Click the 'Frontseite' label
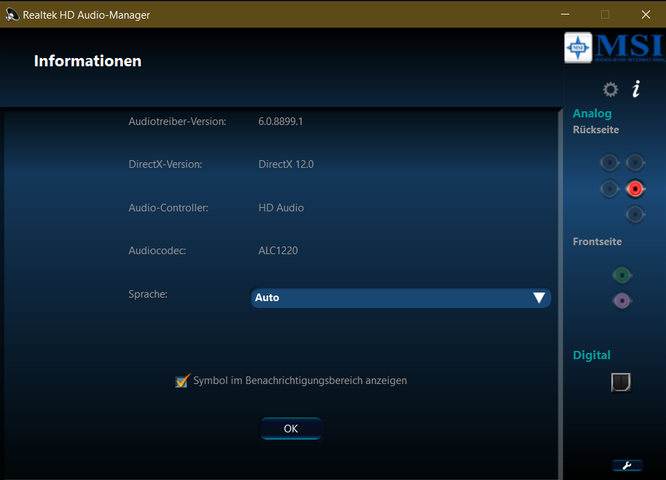666x480 pixels. tap(597, 242)
